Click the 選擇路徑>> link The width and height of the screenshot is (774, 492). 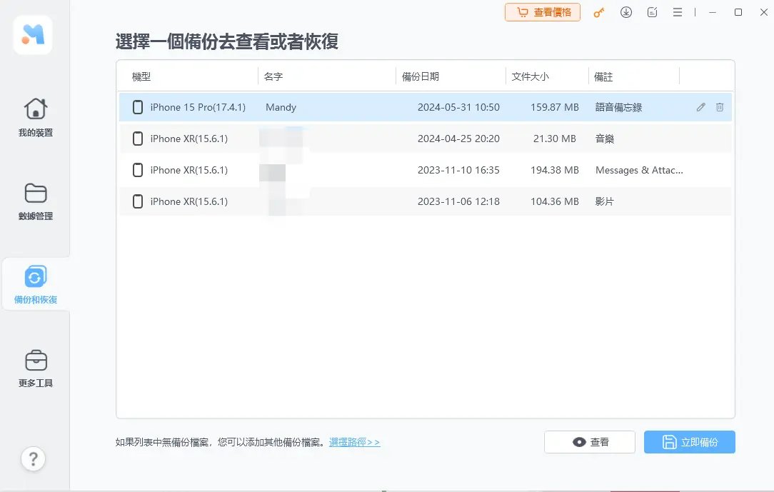[x=354, y=443]
